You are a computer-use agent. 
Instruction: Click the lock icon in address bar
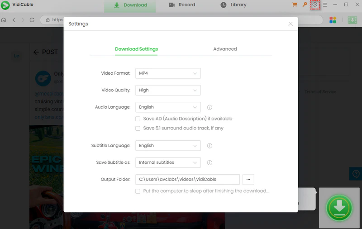coord(48,20)
